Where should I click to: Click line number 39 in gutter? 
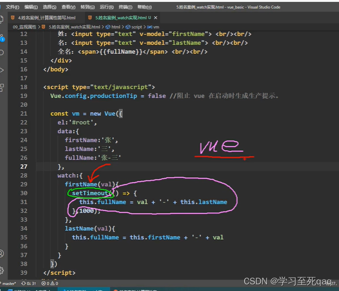coord(24,273)
